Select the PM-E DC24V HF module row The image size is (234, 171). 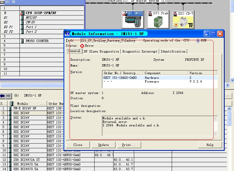click(x=25, y=108)
